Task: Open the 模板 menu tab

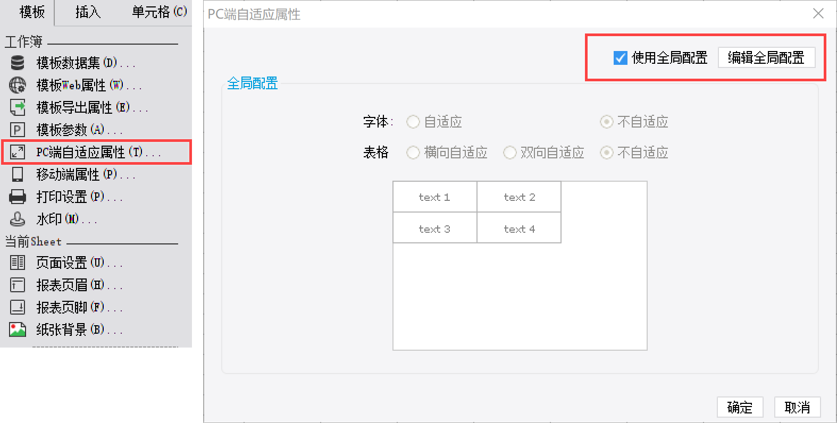Action: coord(31,12)
